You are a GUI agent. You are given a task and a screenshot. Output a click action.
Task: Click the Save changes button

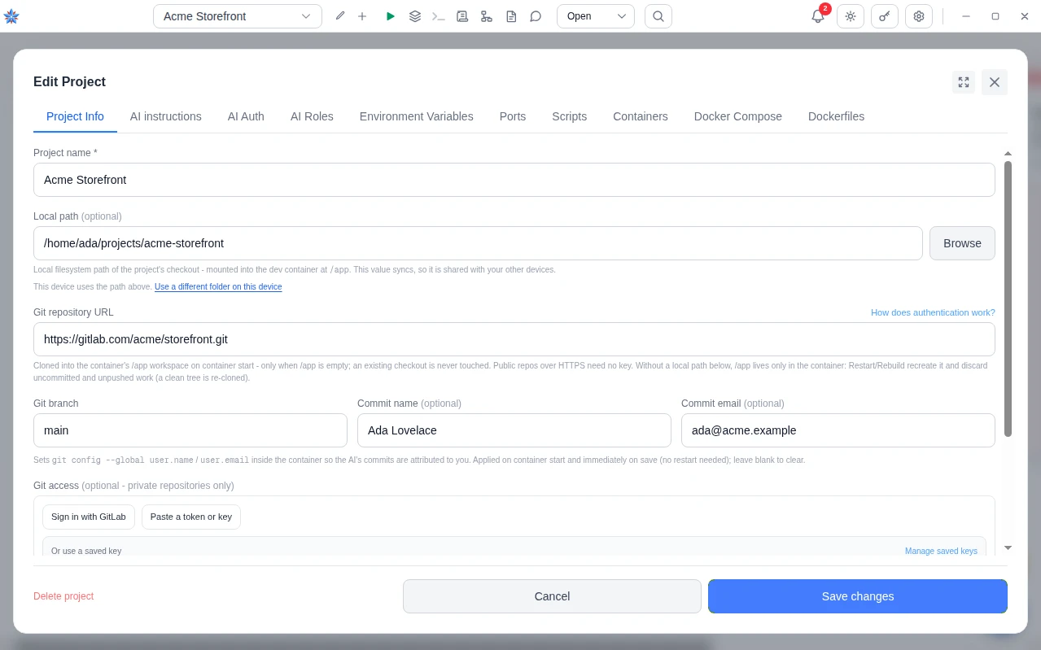click(858, 596)
